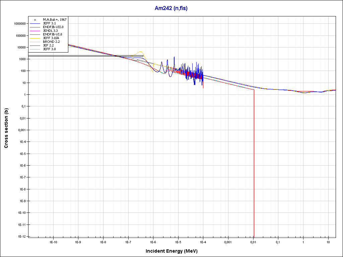Select the ENDF/B-VI.8 legend label
Screen dimensions: 343x257
point(51,34)
